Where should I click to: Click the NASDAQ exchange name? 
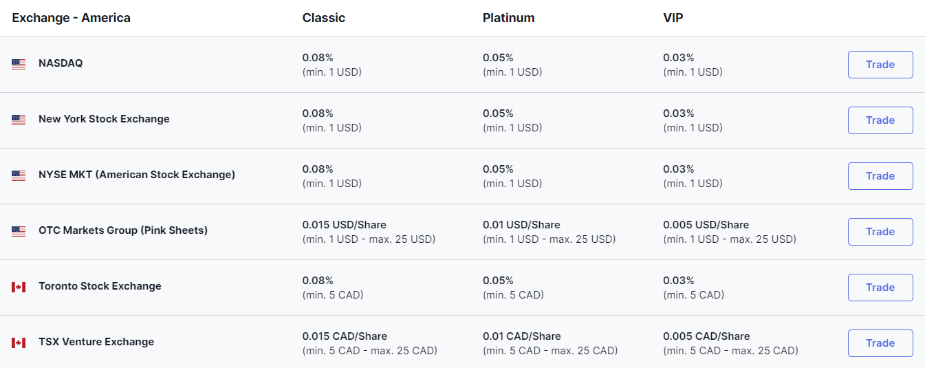click(61, 63)
